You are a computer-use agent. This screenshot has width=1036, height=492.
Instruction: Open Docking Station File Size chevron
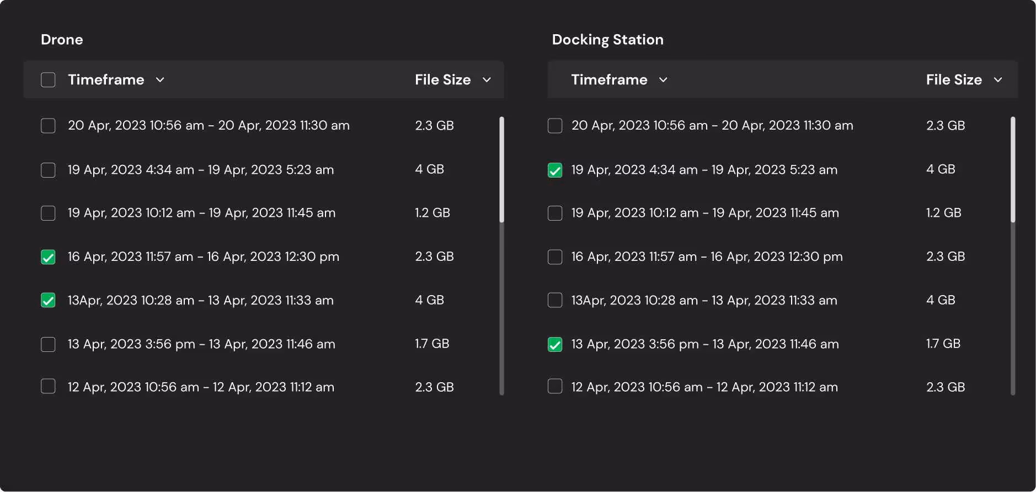point(998,80)
